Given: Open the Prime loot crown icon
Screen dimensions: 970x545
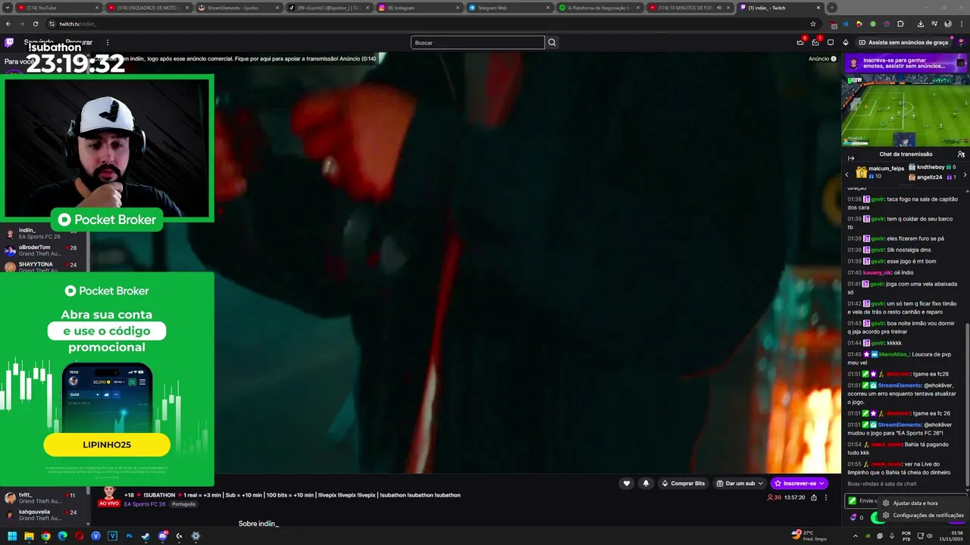Looking at the screenshot, I should pos(800,42).
